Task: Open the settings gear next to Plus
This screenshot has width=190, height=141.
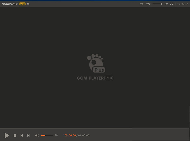Action: click(28, 4)
